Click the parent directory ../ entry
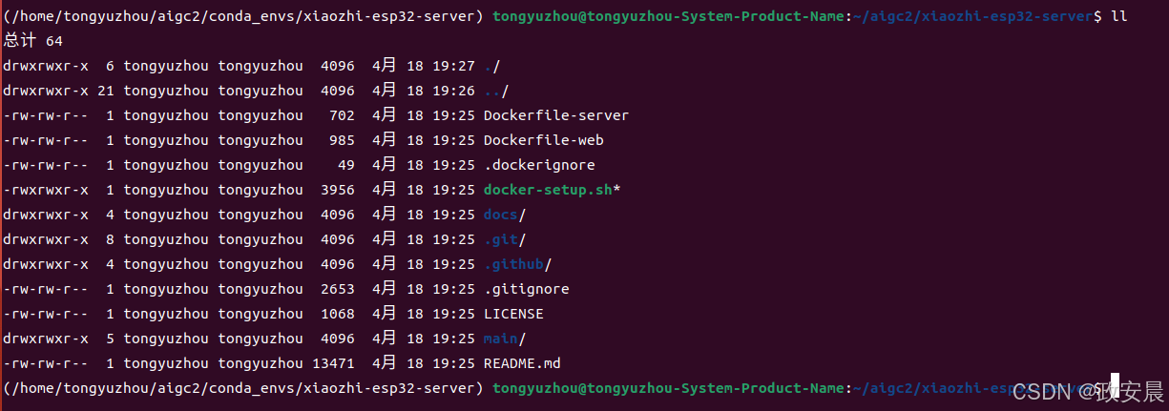The image size is (1169, 411). coord(496,91)
